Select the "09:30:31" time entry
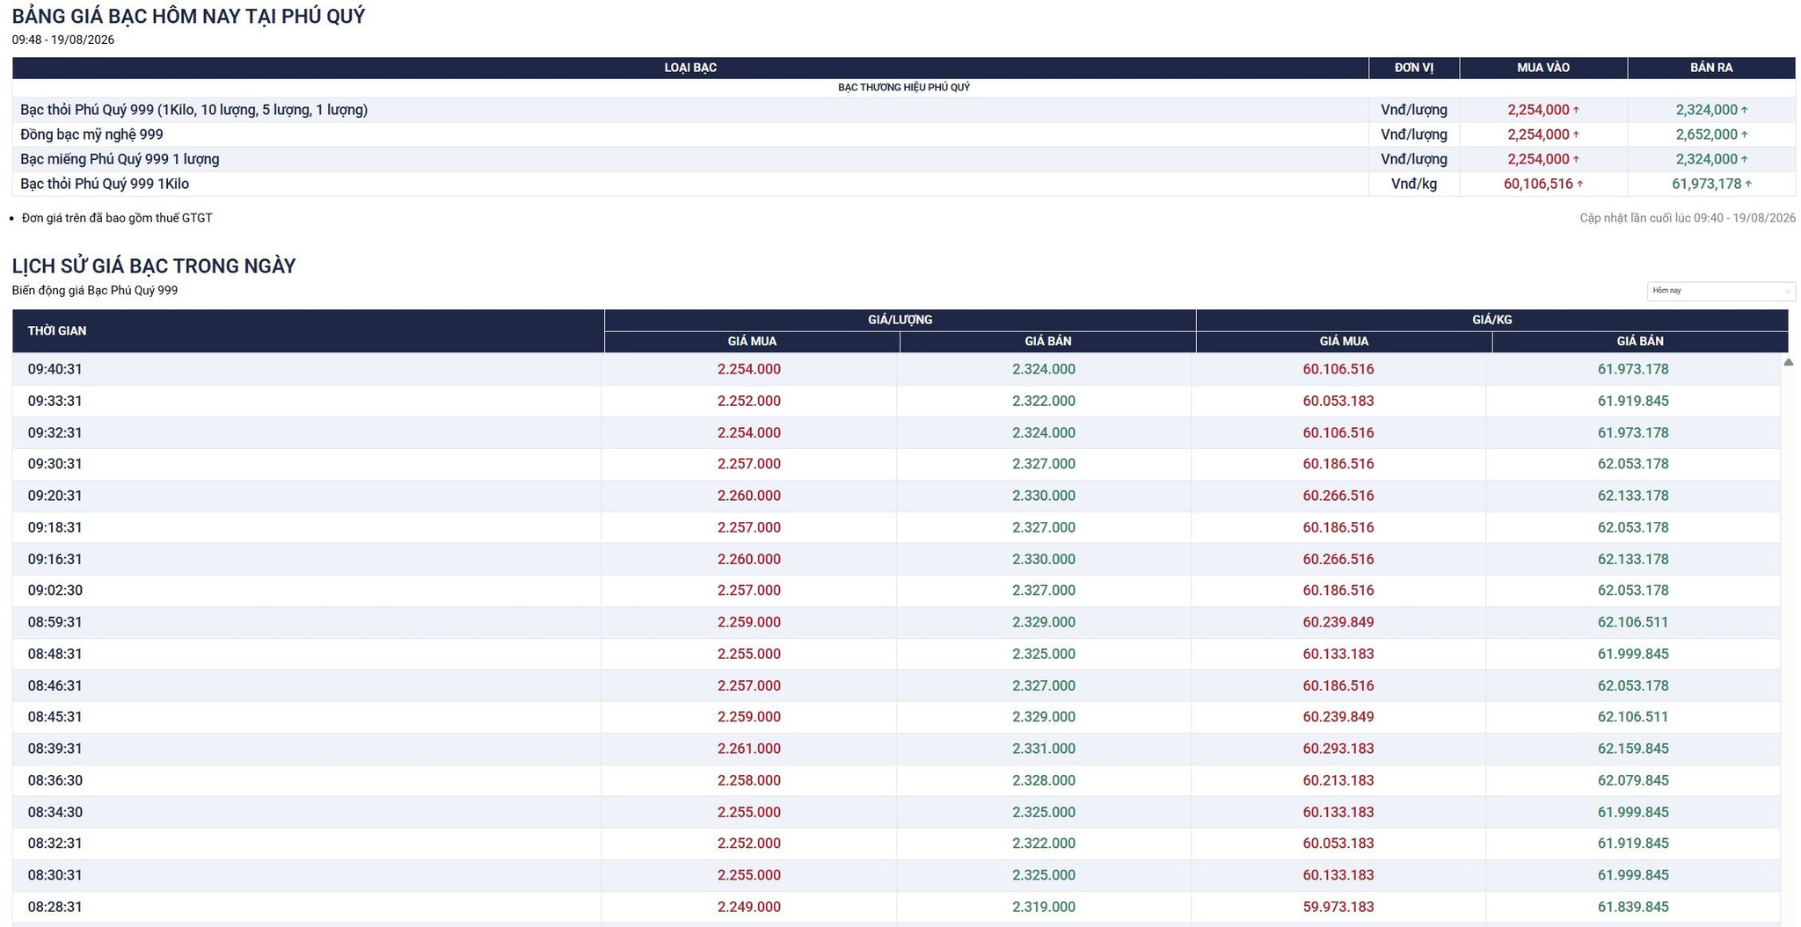 click(x=55, y=464)
